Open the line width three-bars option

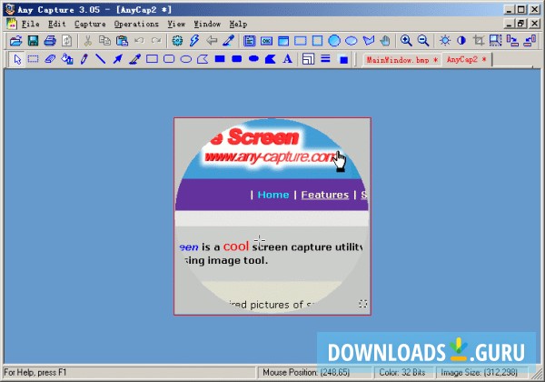[x=325, y=59]
